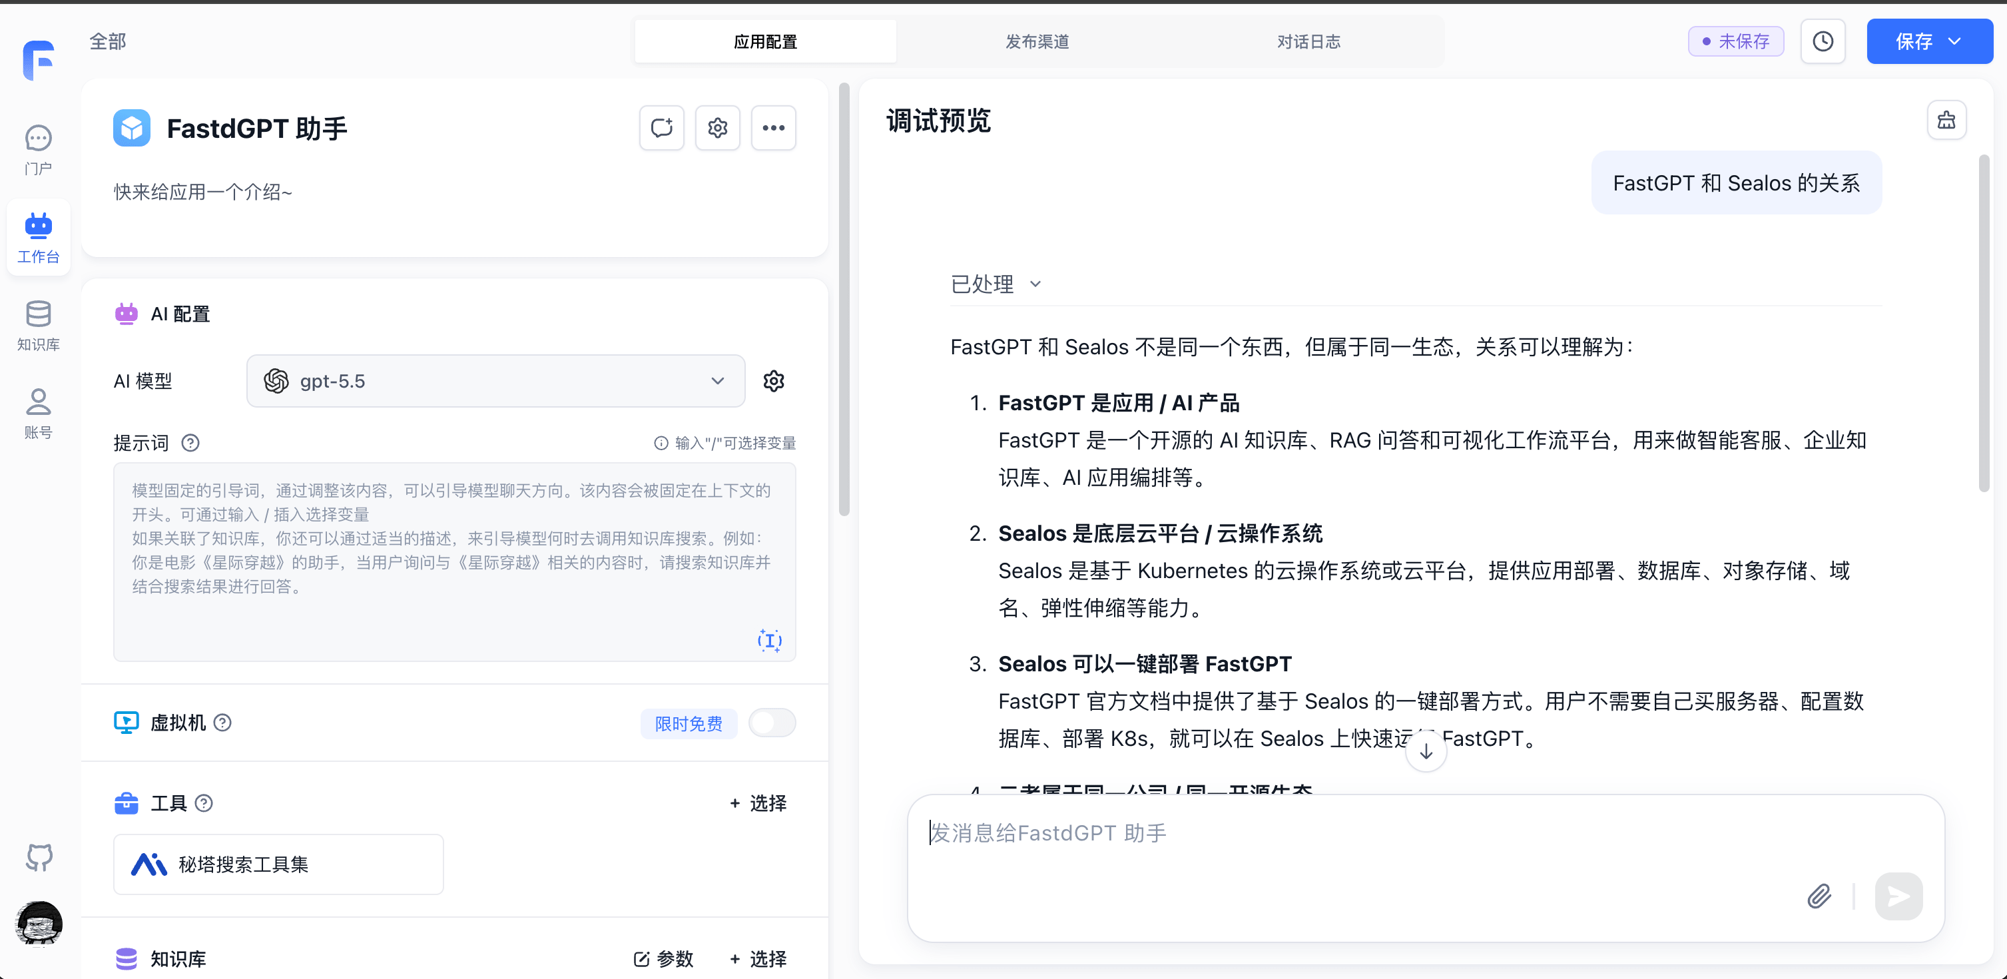This screenshot has height=979, width=2007.
Task: Click the scroll to bottom arrow
Action: (x=1426, y=751)
